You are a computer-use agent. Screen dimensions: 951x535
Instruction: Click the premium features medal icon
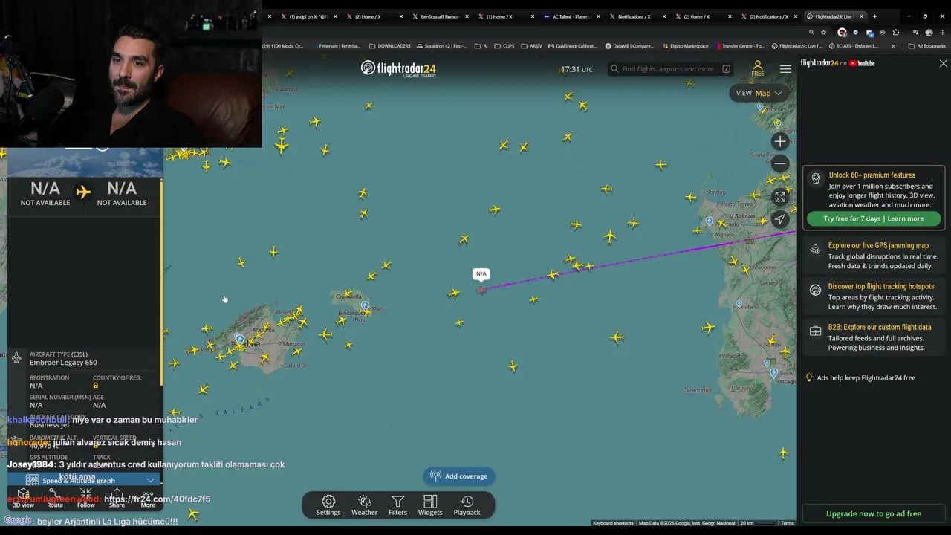tap(816, 178)
